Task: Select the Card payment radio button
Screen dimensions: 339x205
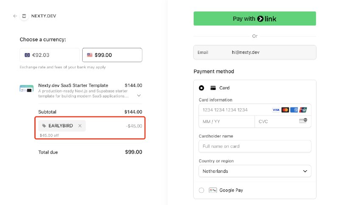Action: [x=201, y=88]
